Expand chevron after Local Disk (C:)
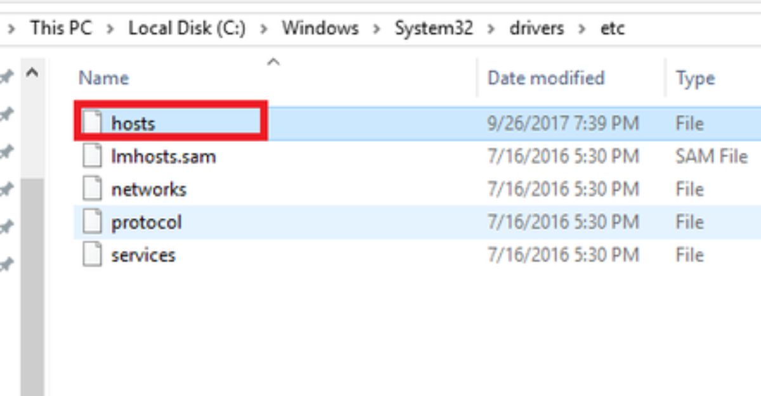 tap(264, 29)
